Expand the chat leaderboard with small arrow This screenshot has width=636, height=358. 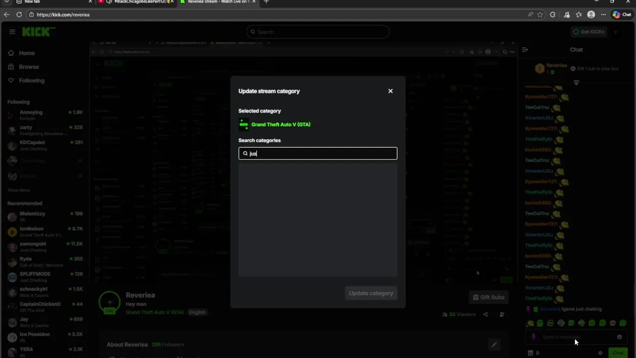[576, 83]
